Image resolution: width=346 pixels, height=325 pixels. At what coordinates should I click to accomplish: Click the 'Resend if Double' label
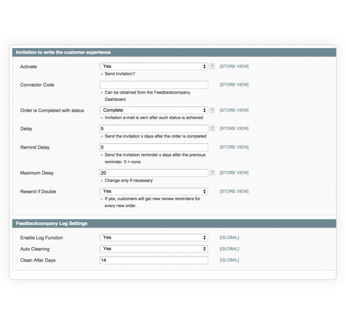38,192
